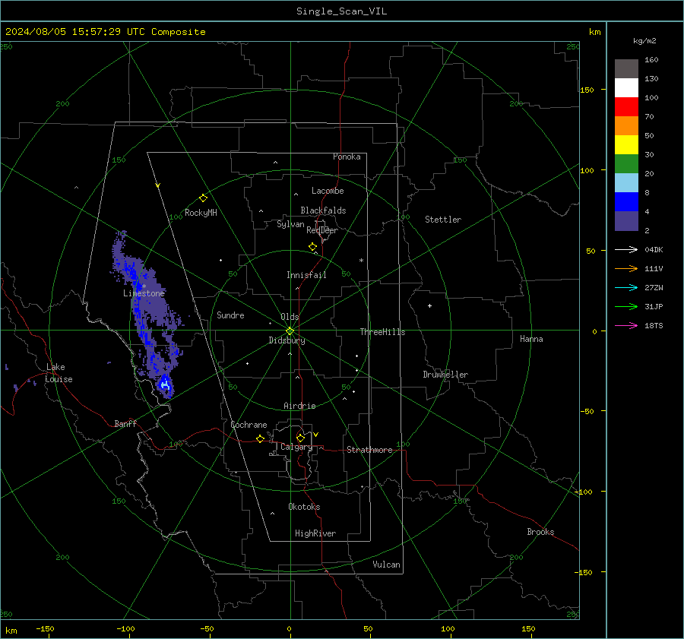
Task: Click the plus marker west of Hanna
Action: pos(429,305)
